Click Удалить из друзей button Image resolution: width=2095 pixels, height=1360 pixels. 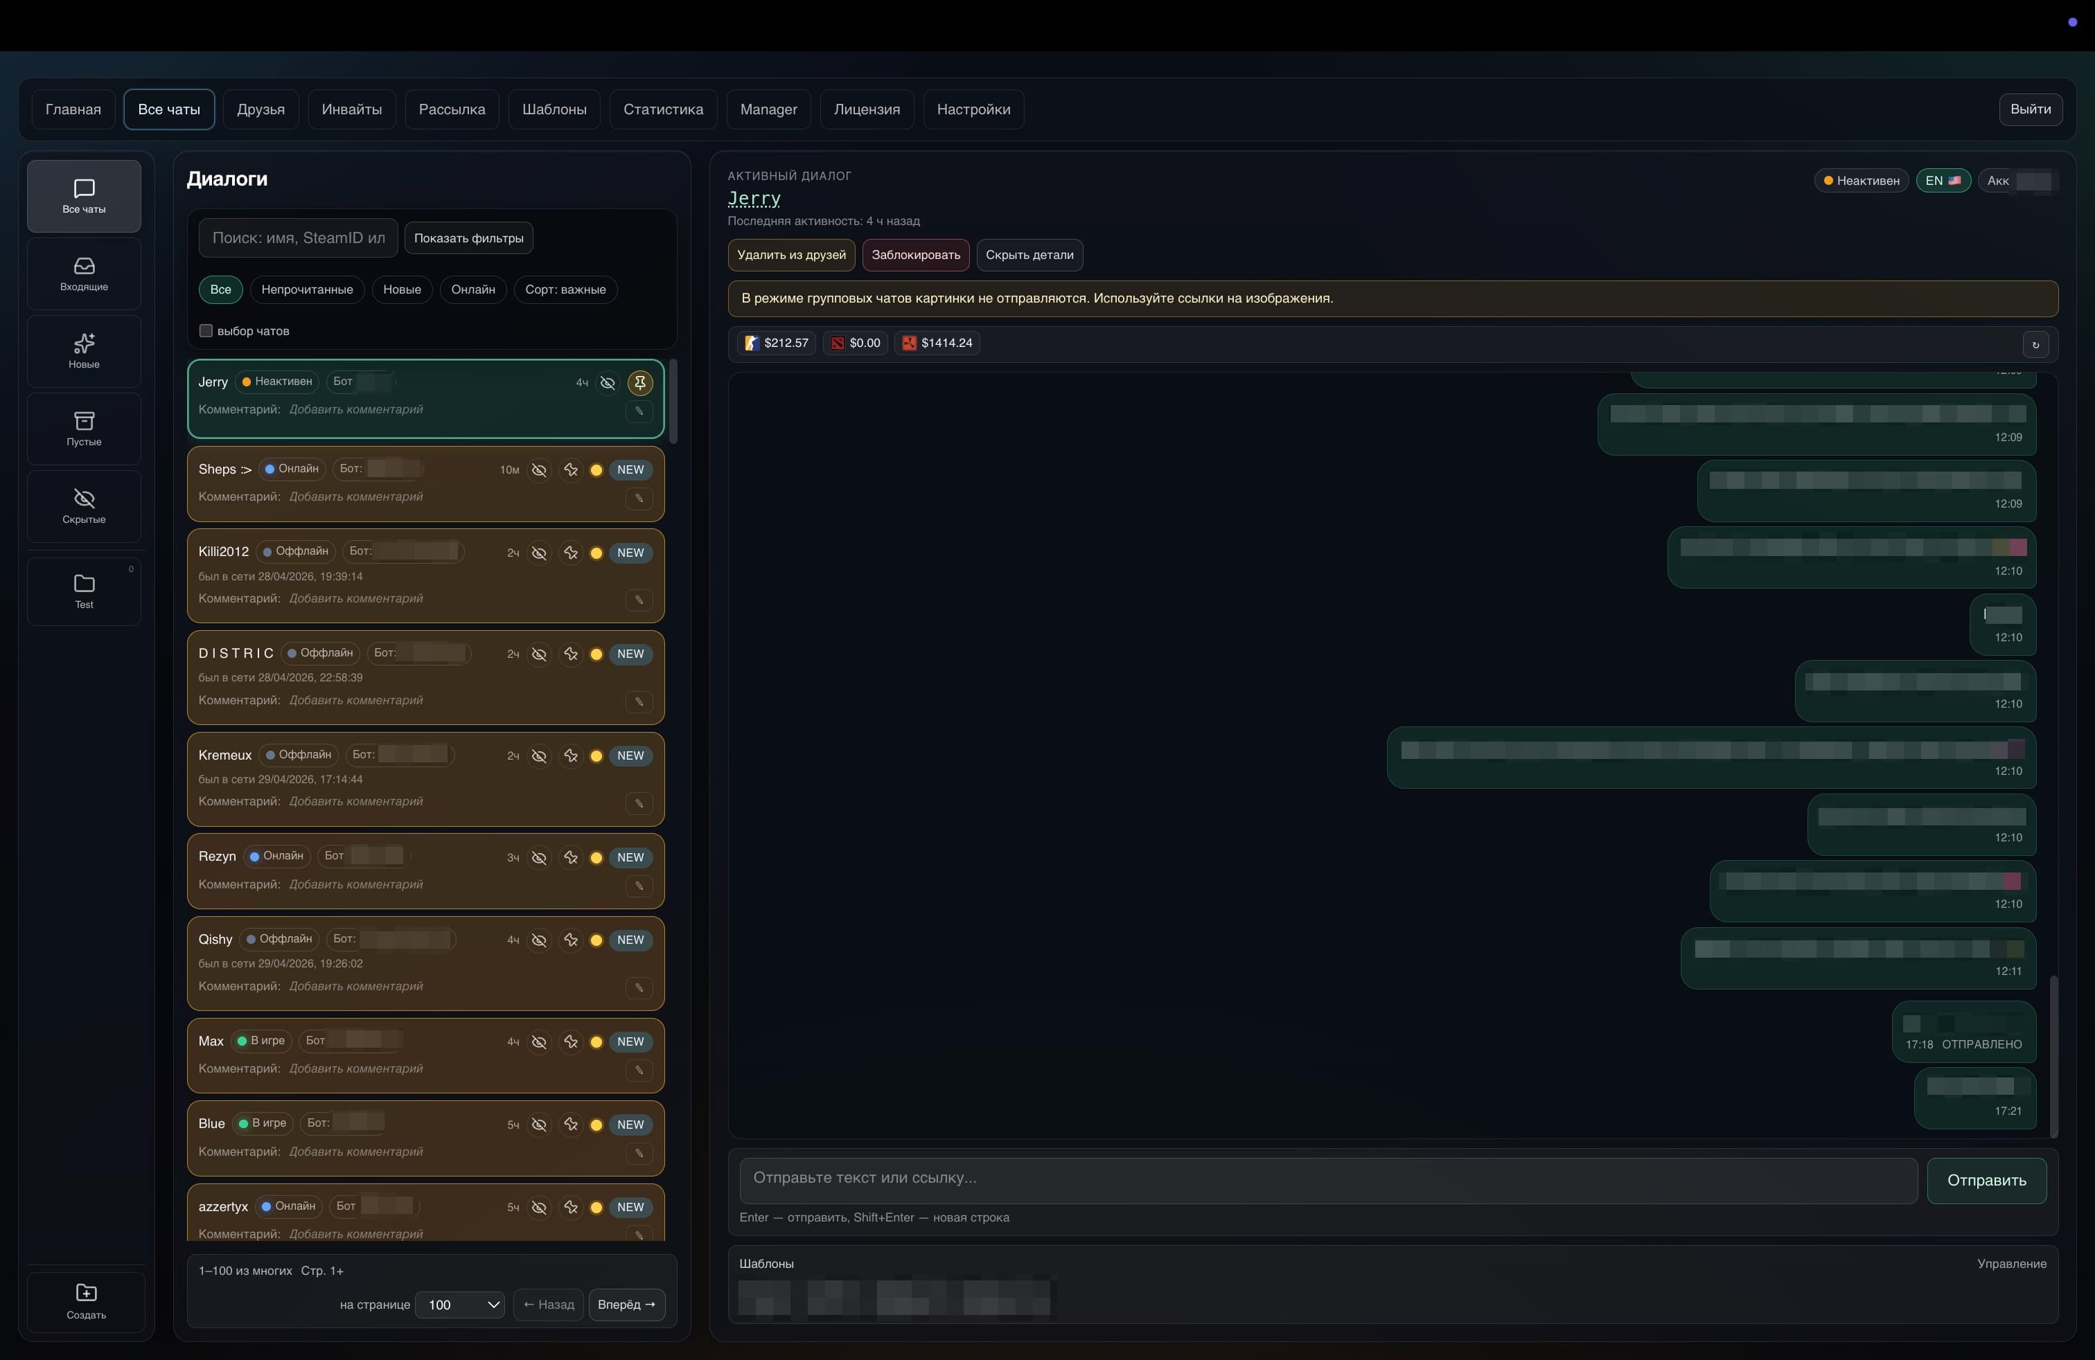click(x=791, y=255)
